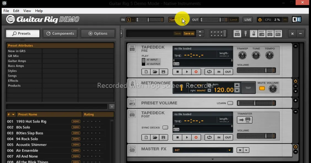The image size is (311, 163).
Task: Stop playback in Tapedeck Pre
Action: (x=177, y=72)
